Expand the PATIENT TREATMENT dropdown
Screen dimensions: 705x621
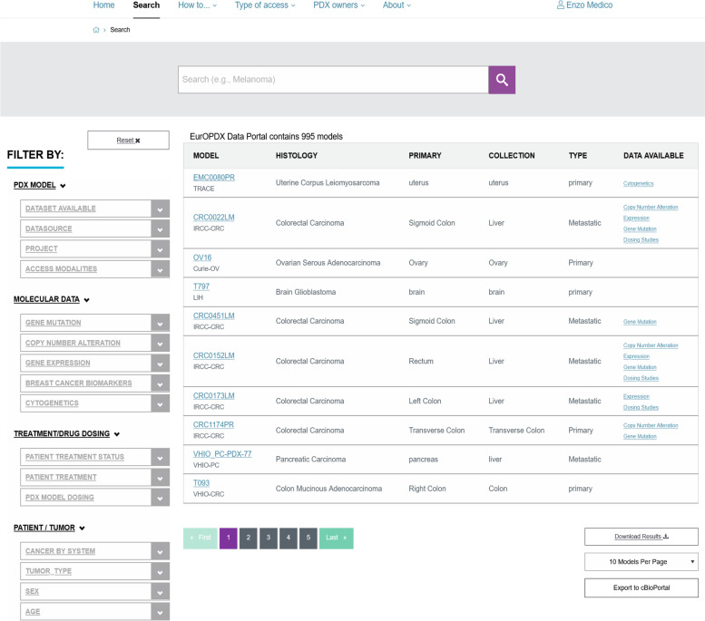pos(95,477)
